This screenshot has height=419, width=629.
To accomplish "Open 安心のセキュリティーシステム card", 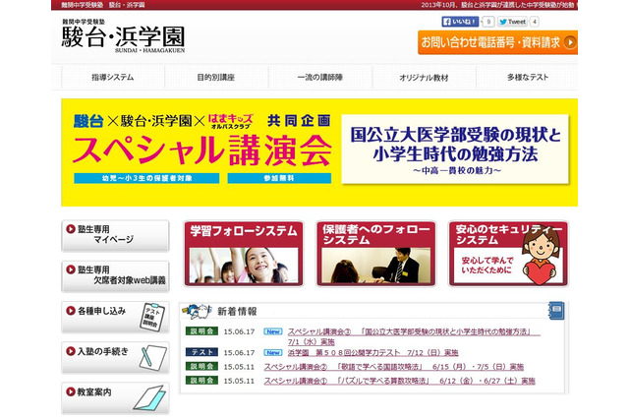I will (x=508, y=254).
